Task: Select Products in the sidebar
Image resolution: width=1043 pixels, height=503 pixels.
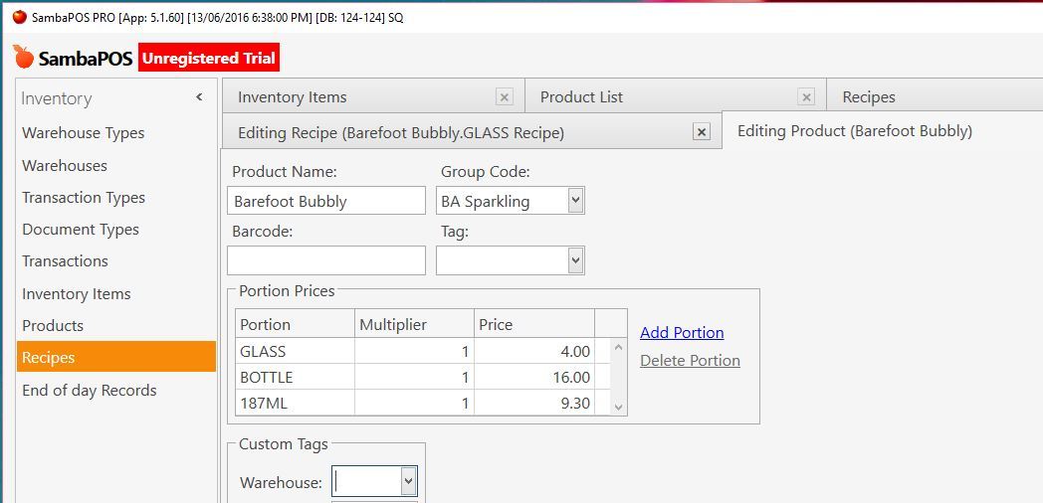Action: pyautogui.click(x=53, y=326)
